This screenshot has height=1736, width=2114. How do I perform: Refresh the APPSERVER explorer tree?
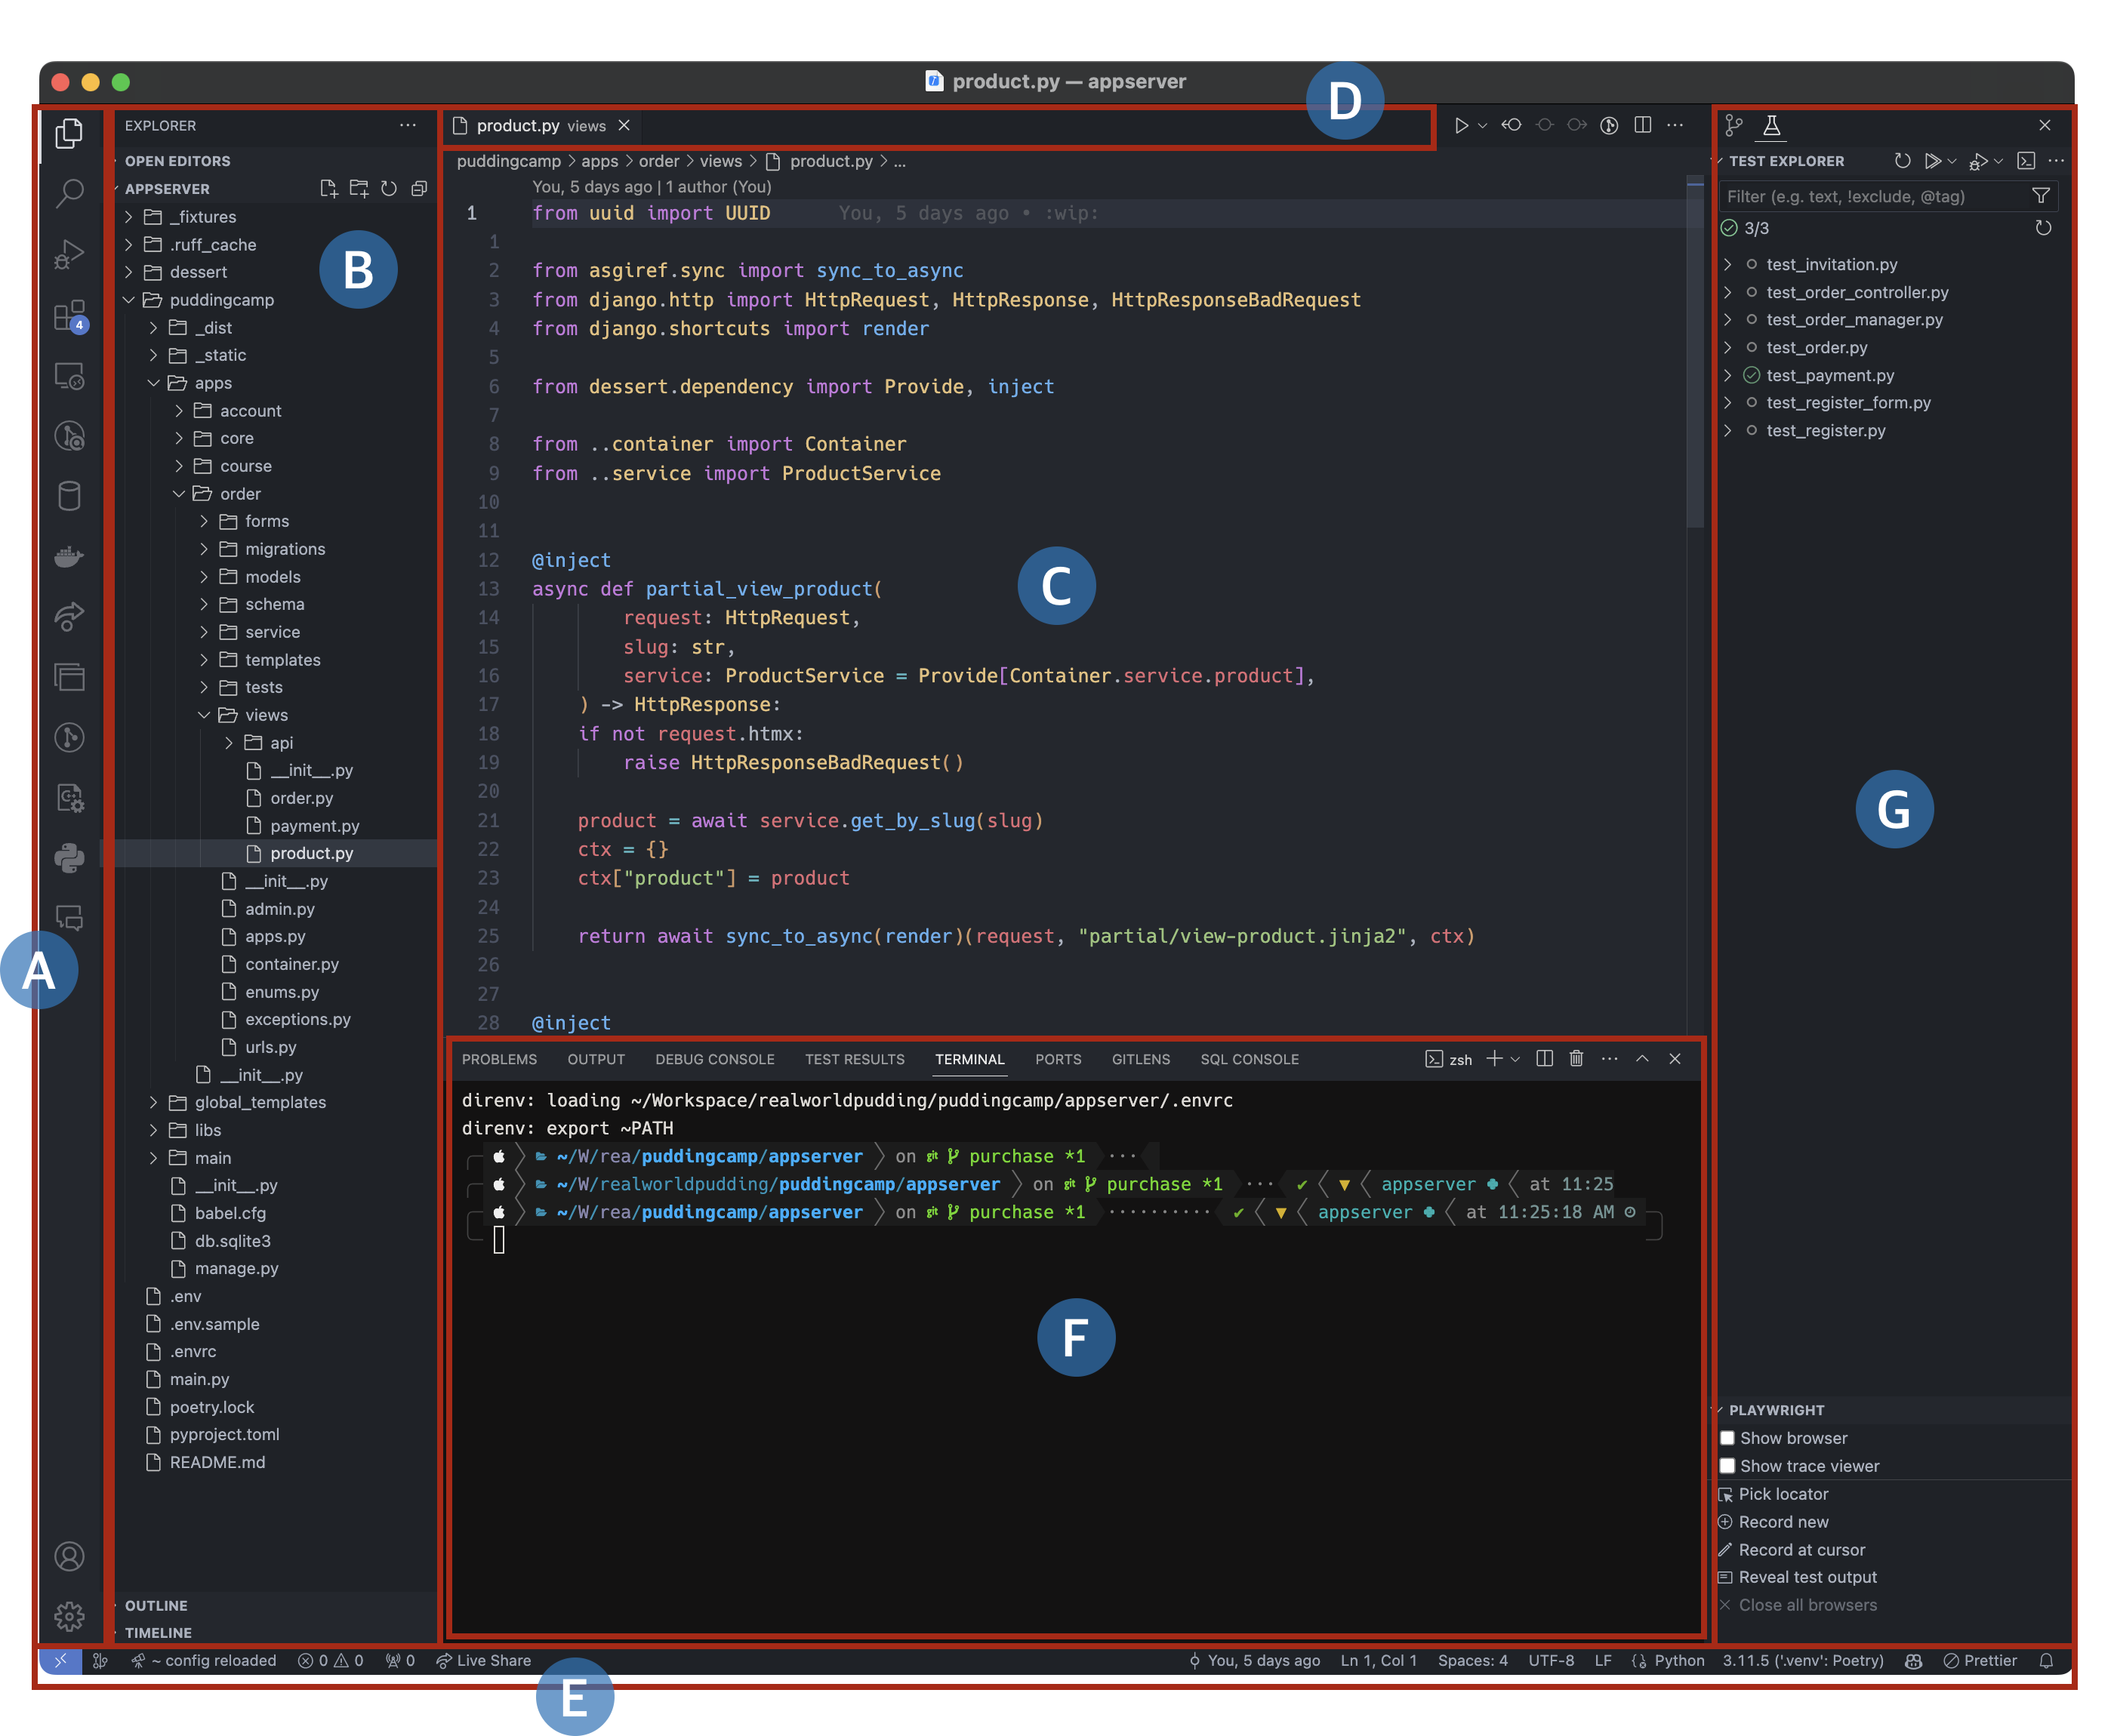pos(389,188)
